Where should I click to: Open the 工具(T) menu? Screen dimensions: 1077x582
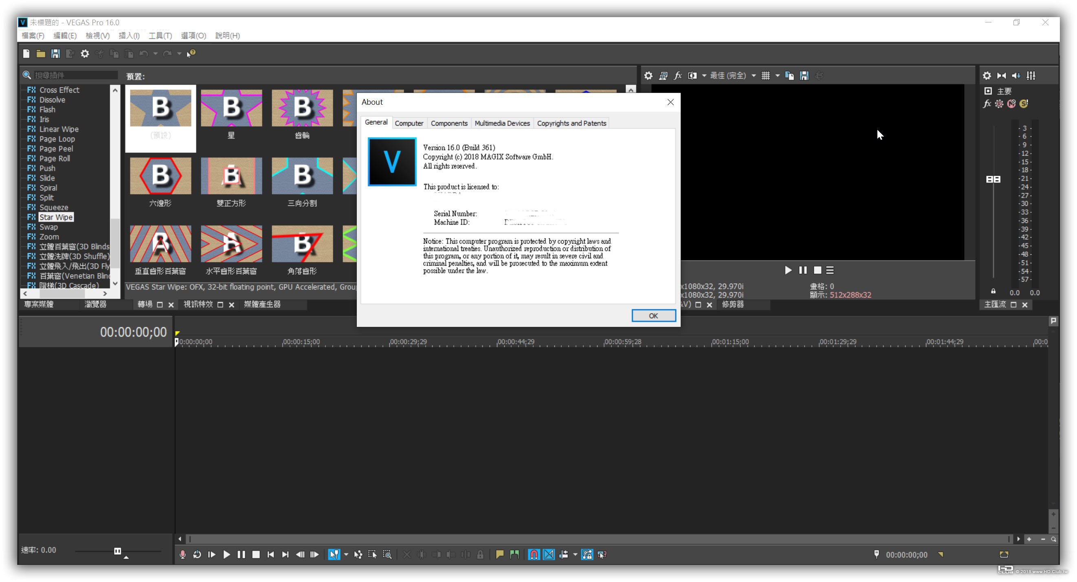(x=160, y=35)
